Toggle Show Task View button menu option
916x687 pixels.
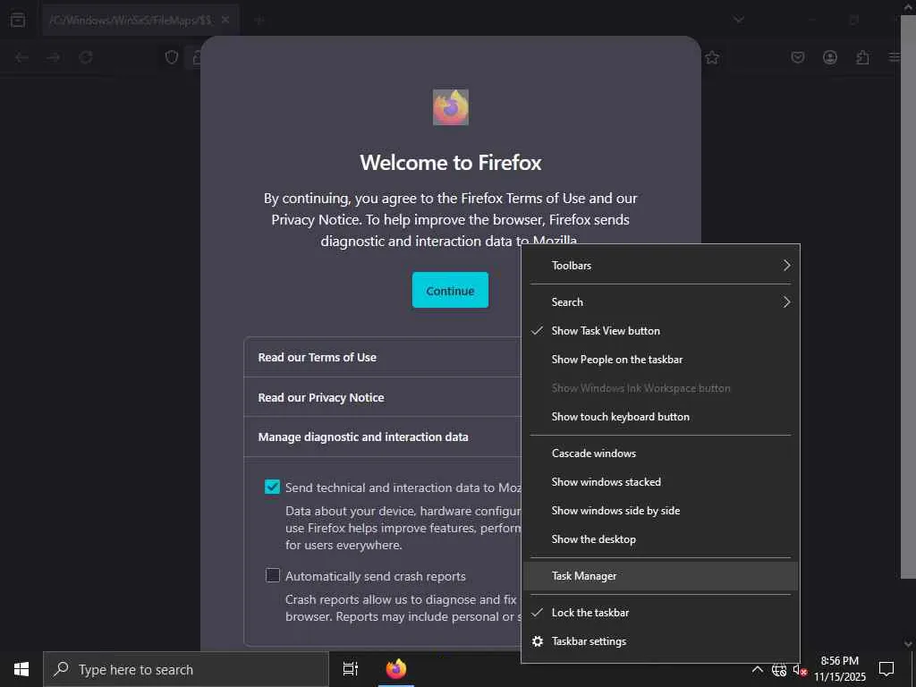click(660, 331)
